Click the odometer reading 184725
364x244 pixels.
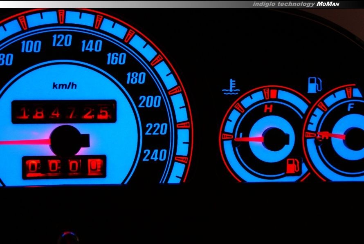(x=64, y=112)
